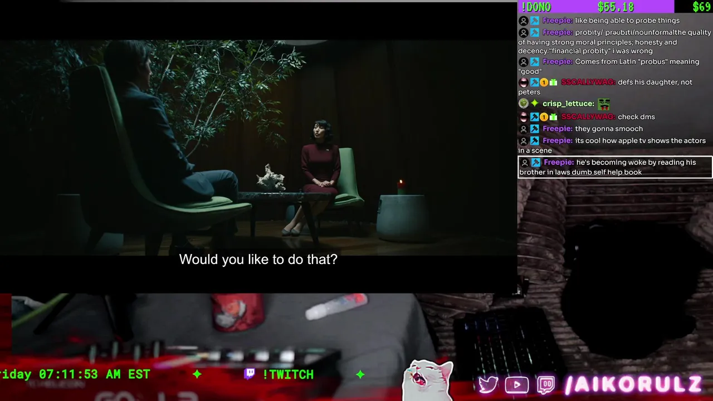
Task: Click the moderator badge on the highlighted Freepie message
Action: 536,163
